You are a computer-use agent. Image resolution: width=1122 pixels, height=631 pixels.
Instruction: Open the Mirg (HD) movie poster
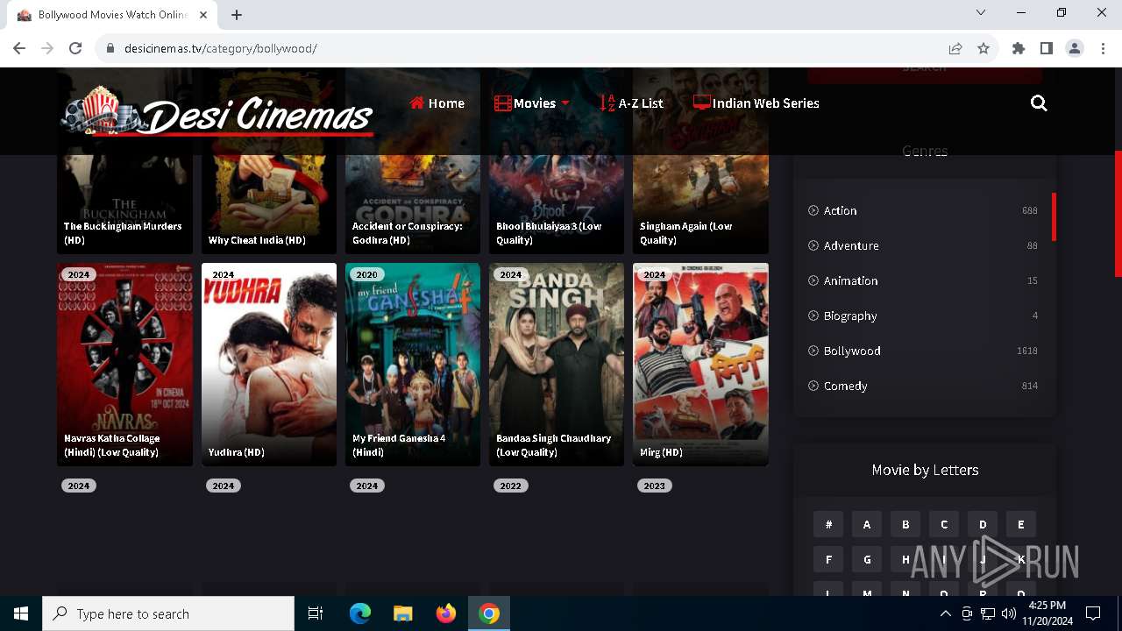pyautogui.click(x=700, y=364)
